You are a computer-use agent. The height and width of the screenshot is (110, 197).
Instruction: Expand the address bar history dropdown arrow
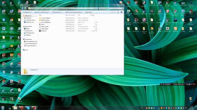point(94,8)
